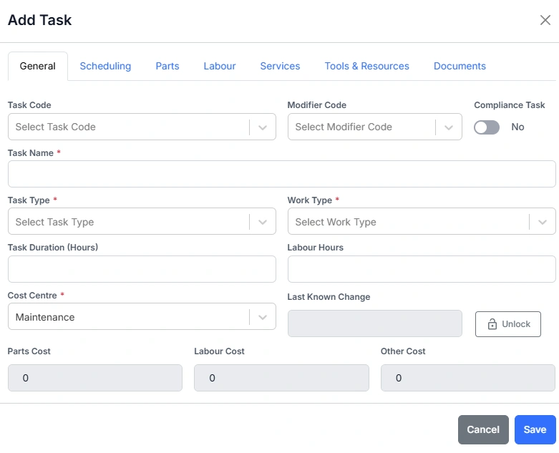559x453 pixels.
Task: Select the Services tab
Action: point(280,66)
